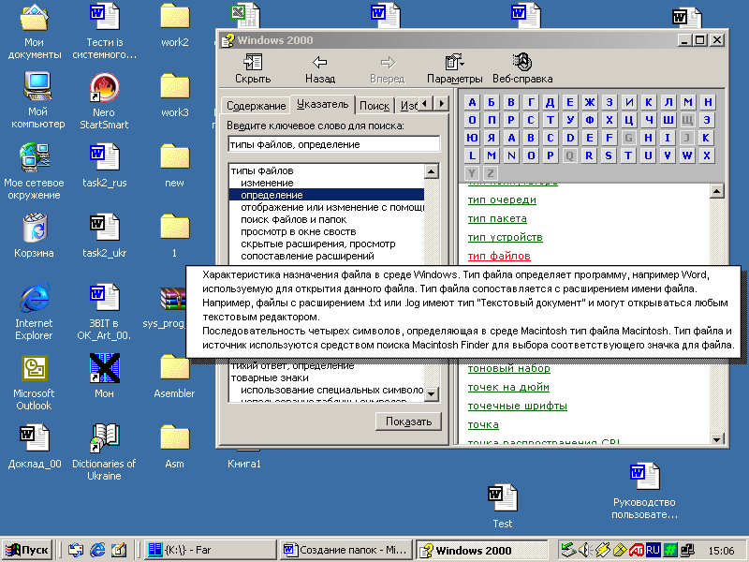Jump to glossary letter Ф

click(x=590, y=120)
